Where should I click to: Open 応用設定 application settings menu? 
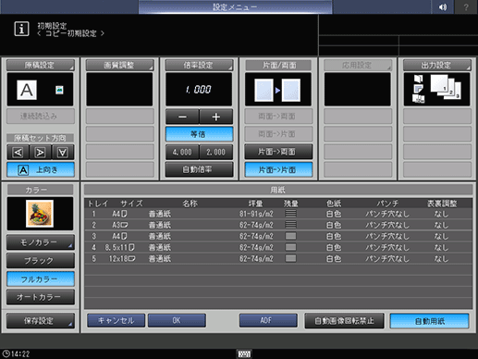358,65
